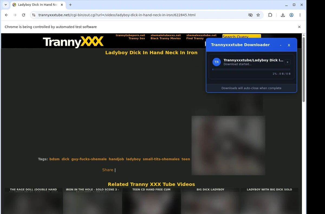Close the downloader panel with X
The width and height of the screenshot is (325, 214).
289,45
